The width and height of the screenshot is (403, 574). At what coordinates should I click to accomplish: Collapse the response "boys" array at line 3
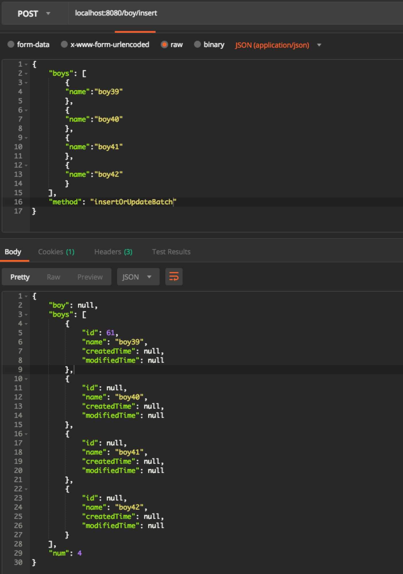[x=26, y=315]
